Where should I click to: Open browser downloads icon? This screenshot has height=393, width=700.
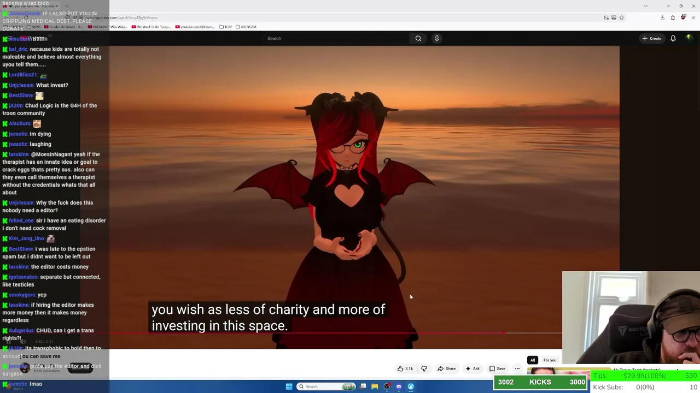coord(662,17)
